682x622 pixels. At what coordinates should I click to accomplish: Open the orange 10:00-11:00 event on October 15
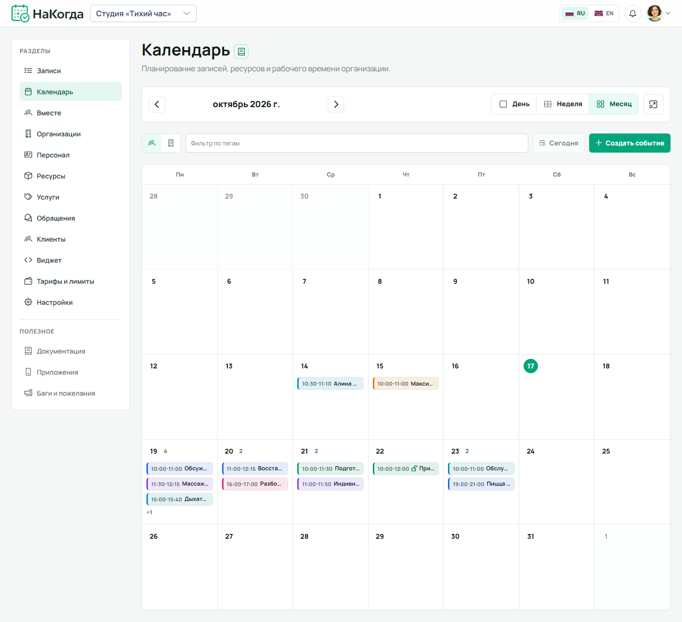[406, 384]
